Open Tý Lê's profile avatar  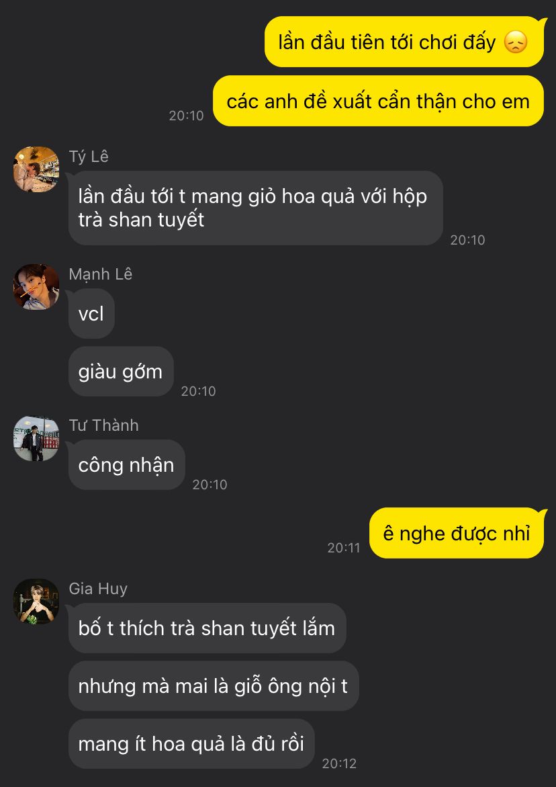click(x=36, y=169)
